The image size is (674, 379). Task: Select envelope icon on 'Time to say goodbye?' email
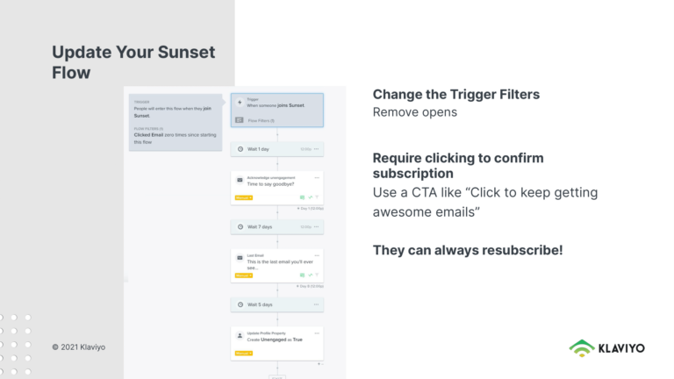[240, 180]
